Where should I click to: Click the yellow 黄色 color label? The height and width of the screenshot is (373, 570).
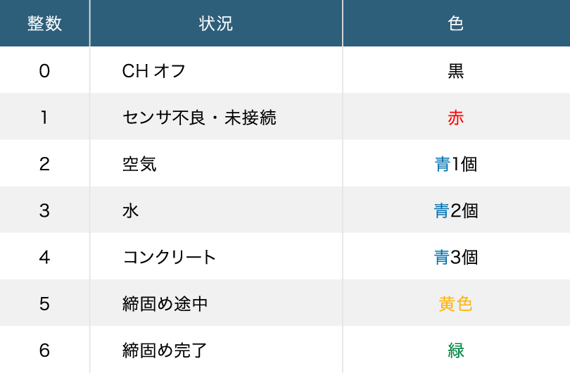[456, 304]
